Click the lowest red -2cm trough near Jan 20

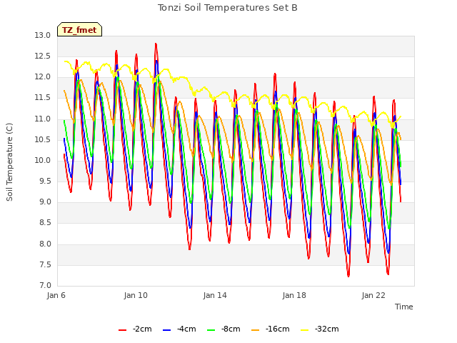[x=348, y=276]
